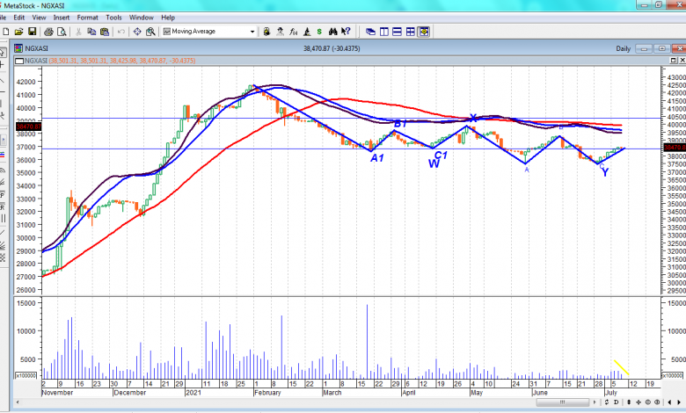Open a file with folder icon

pos(18,32)
